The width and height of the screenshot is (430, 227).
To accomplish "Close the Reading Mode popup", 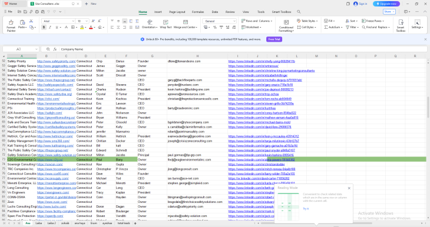I will (x=349, y=188).
